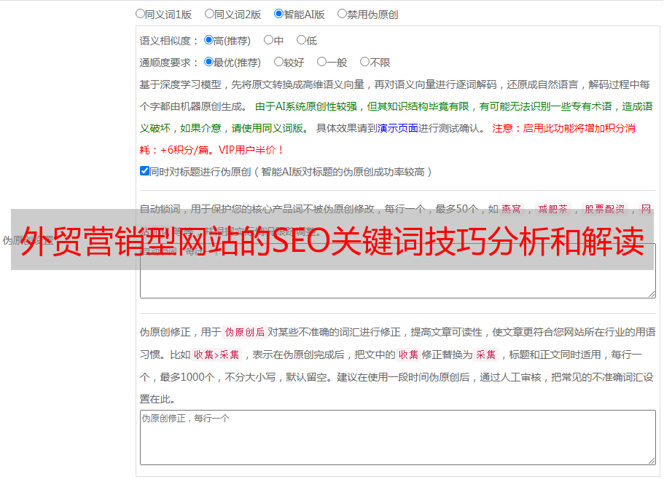Click the 股票配资 example keyword tag
Viewport: 664px width, 479px height.
pyautogui.click(x=605, y=209)
